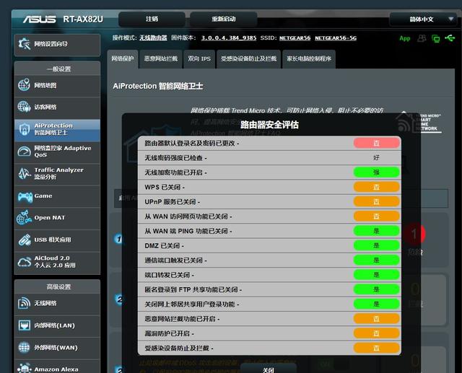Click the 否 status for WPS 已关闭

pos(376,187)
